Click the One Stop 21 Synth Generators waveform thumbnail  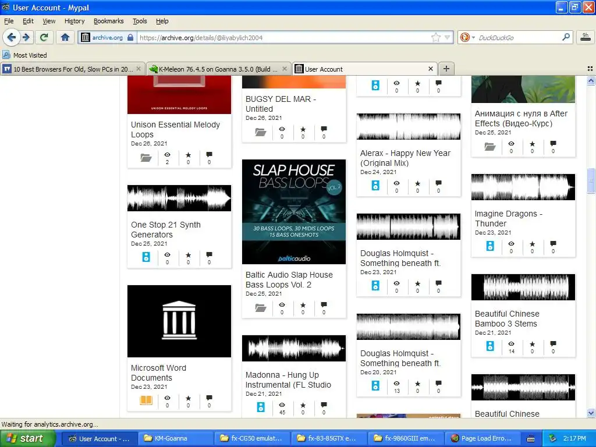point(179,198)
